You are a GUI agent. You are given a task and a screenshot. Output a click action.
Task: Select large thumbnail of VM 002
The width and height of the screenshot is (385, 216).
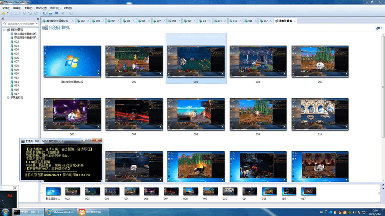click(x=134, y=61)
